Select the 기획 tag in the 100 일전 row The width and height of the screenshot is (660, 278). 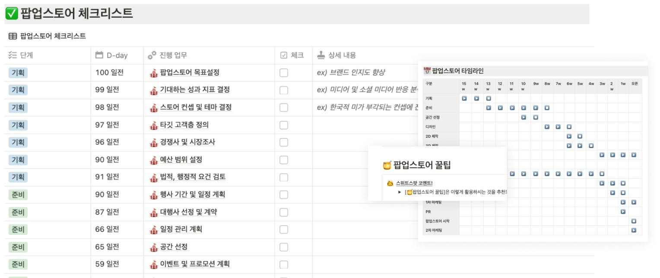17,73
